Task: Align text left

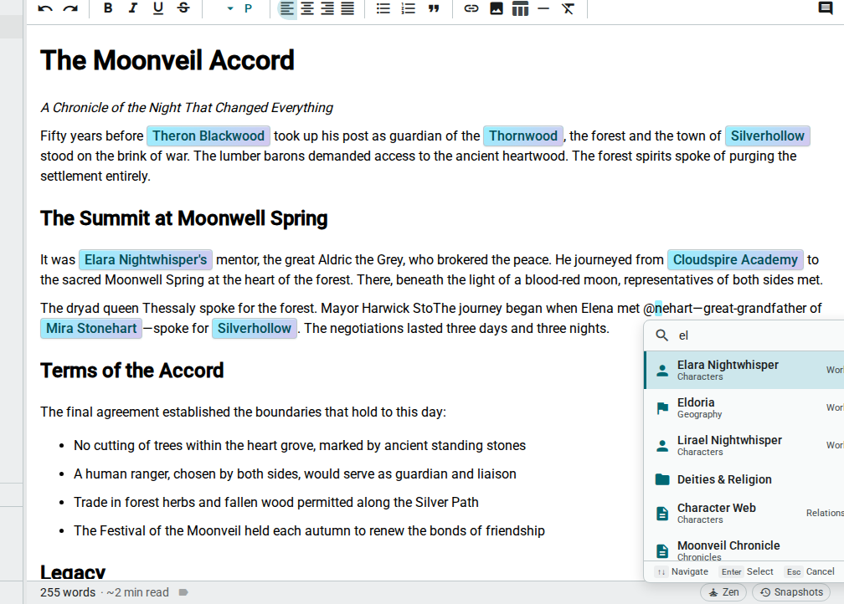Action: click(x=287, y=8)
